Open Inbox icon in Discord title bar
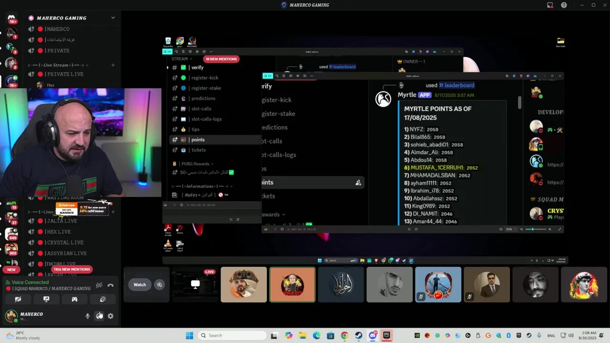 [x=550, y=5]
